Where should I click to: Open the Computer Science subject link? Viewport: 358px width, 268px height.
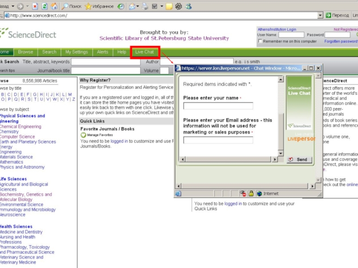pos(17,137)
